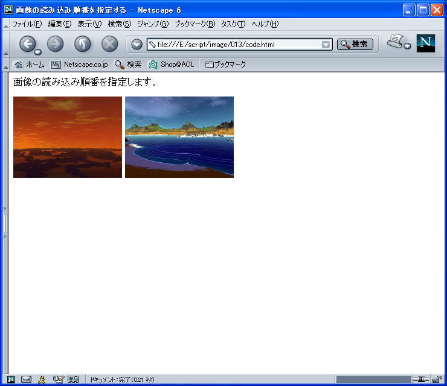Click the orange sunset landscape image
This screenshot has width=447, height=386.
[x=68, y=137]
